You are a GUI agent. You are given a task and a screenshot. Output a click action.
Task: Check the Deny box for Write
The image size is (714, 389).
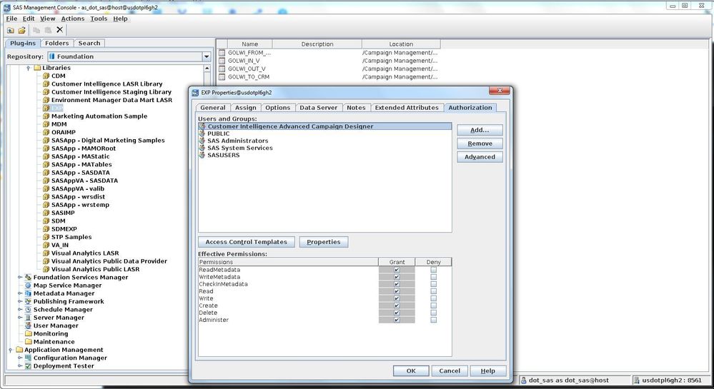(434, 299)
